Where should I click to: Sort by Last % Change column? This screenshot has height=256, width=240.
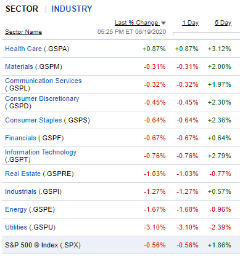pyautogui.click(x=137, y=23)
